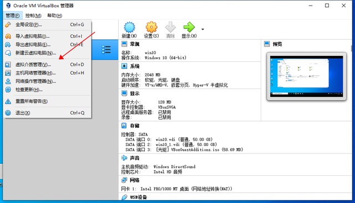Click the 存储 section disk icon
Viewport: 355px width, 203px height.
(124, 126)
